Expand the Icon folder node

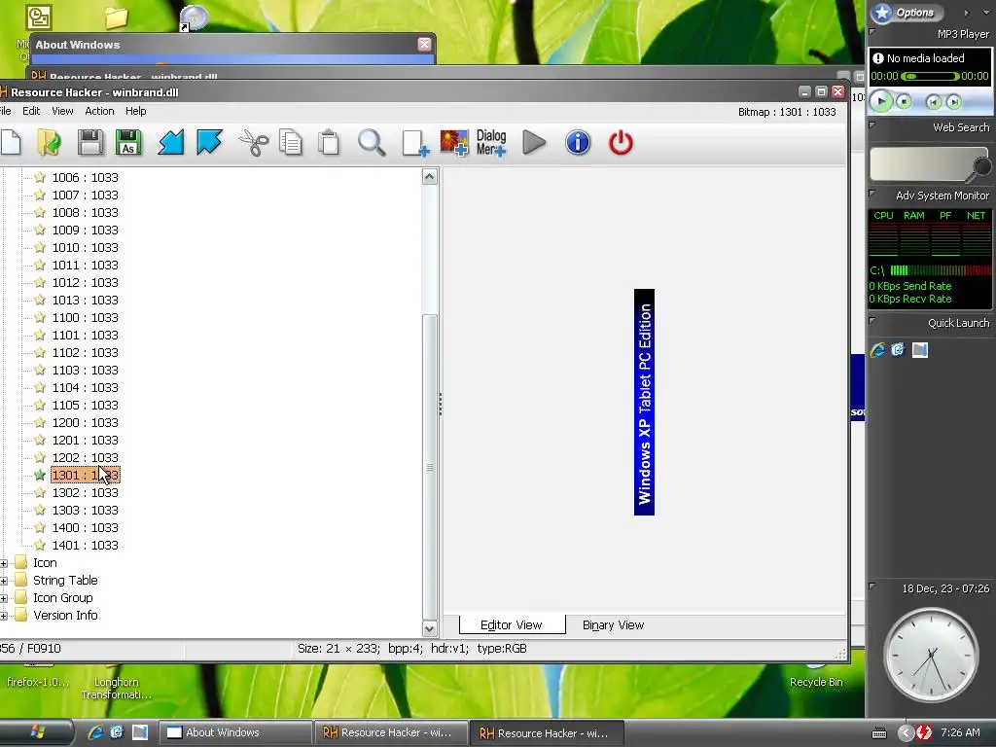[4, 563]
